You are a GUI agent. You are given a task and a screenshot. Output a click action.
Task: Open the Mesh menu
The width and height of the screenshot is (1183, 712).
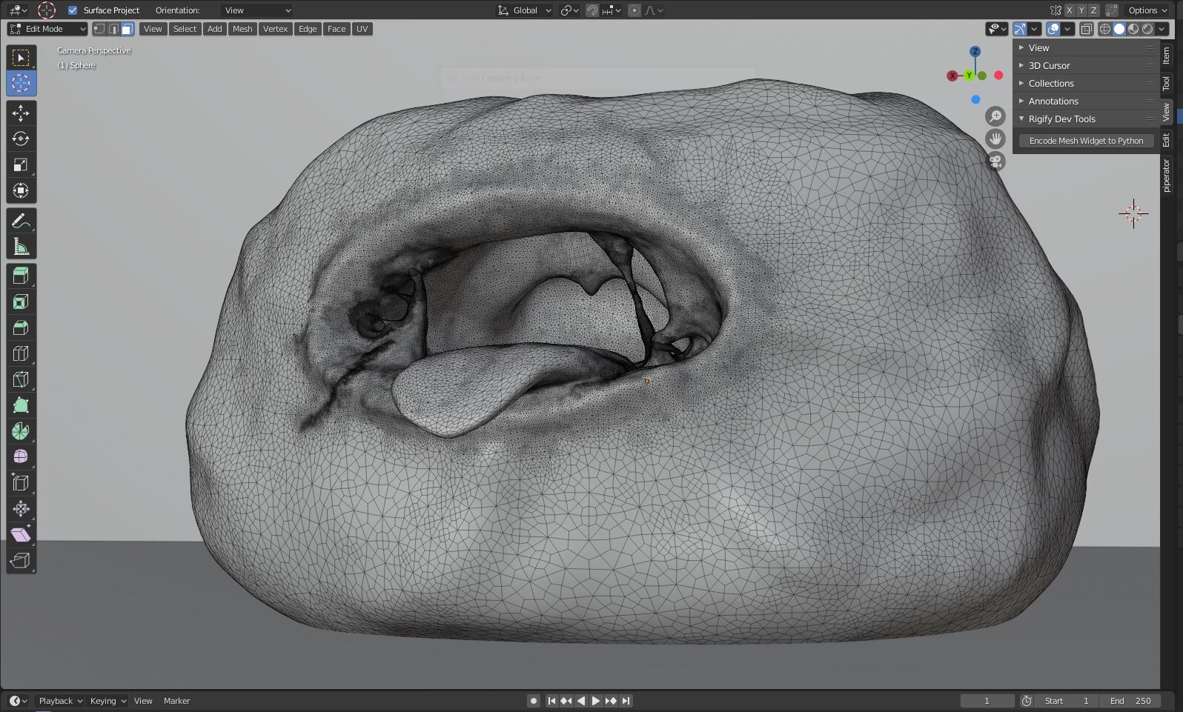click(242, 29)
